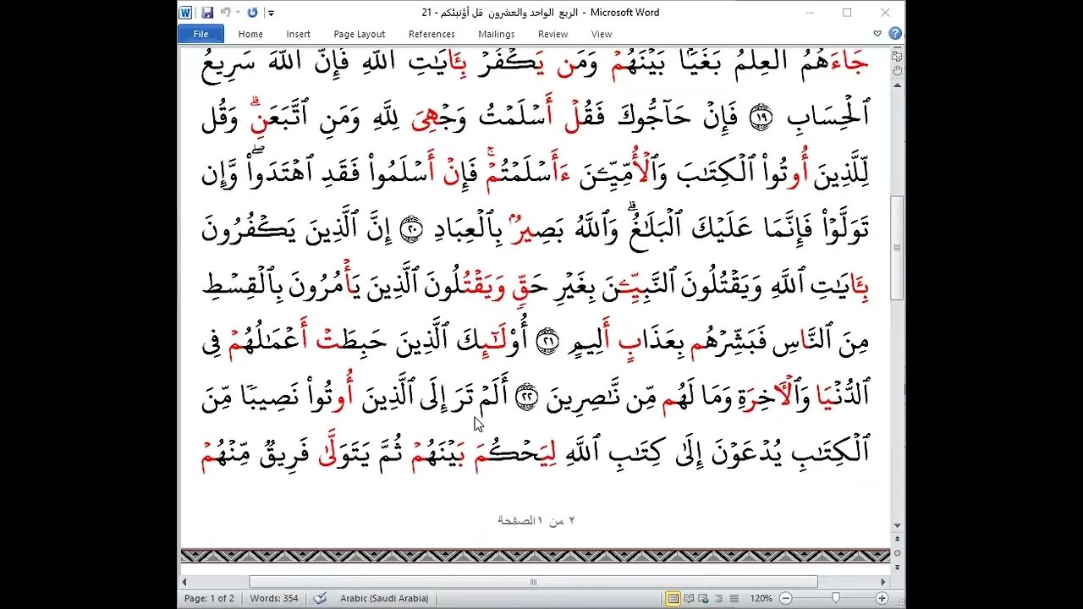The height and width of the screenshot is (609, 1083).
Task: Click the Word application icon in title bar
Action: pyautogui.click(x=186, y=13)
